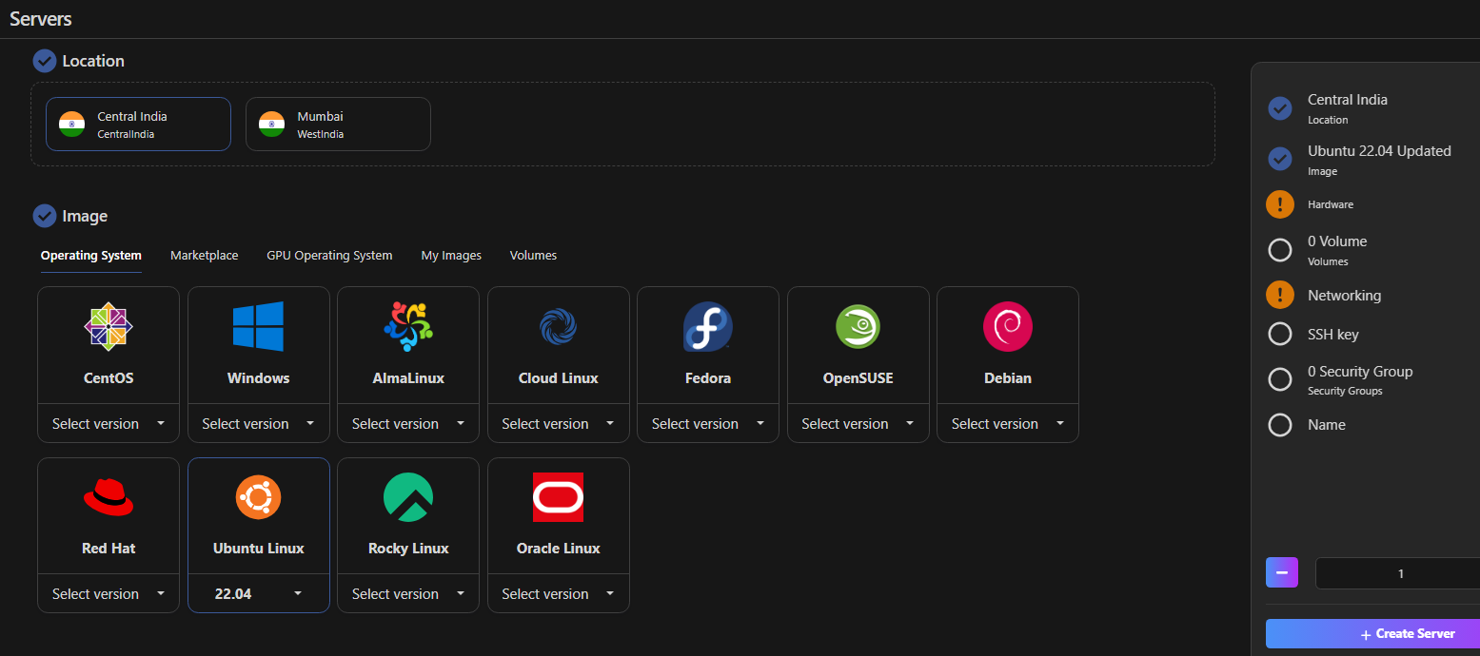Select the CentOS operating system logo

click(109, 327)
